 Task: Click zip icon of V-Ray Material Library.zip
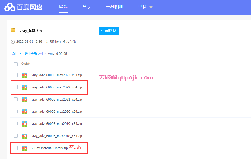25,148
